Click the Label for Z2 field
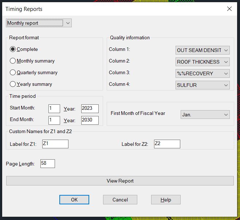This screenshot has height=220, width=240. click(x=167, y=144)
